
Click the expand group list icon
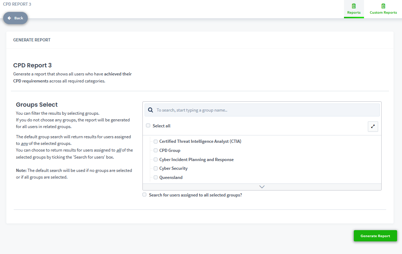(373, 126)
